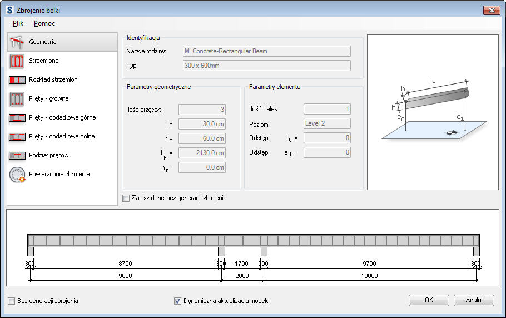506x318 pixels.
Task: Click the Poziom Level 2 field
Action: pyautogui.click(x=327, y=123)
